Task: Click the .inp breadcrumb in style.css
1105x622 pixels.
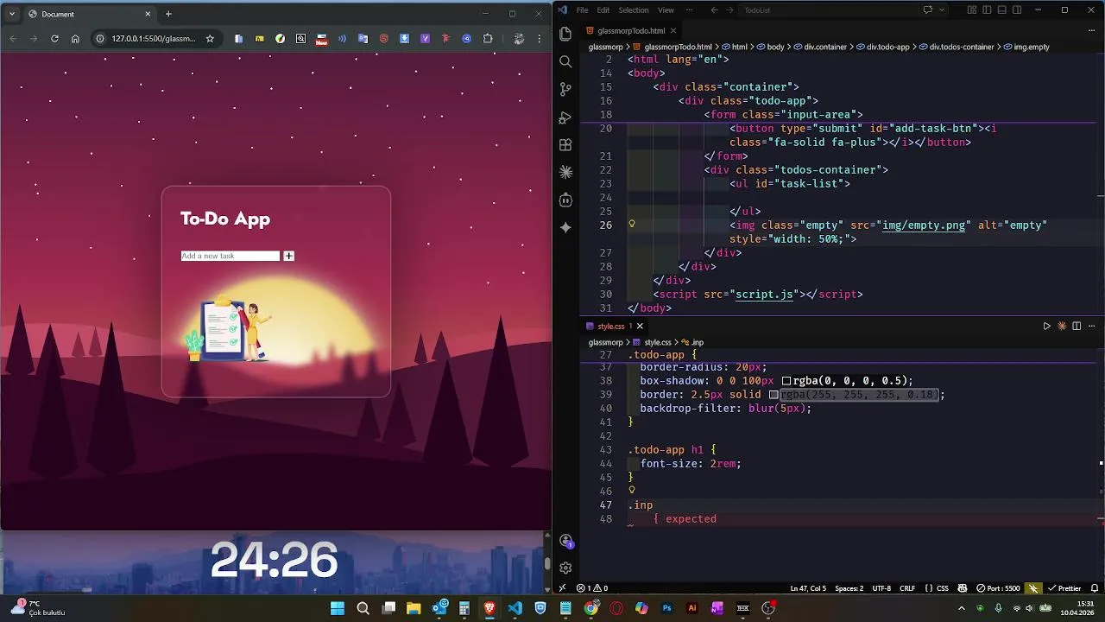Action: click(691, 343)
